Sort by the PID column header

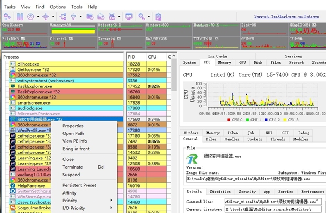click(136, 57)
